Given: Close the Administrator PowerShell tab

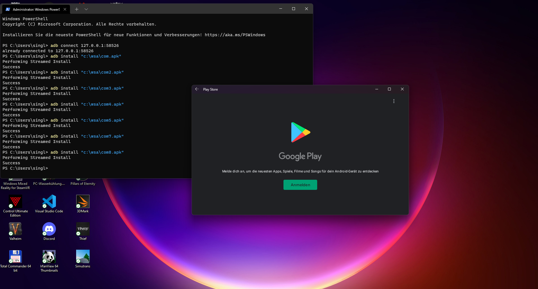Looking at the screenshot, I should pos(65,9).
